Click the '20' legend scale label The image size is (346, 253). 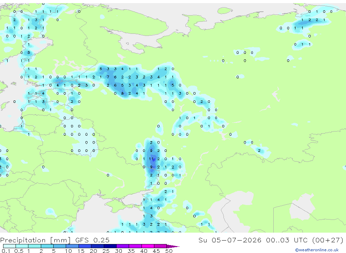93,251
